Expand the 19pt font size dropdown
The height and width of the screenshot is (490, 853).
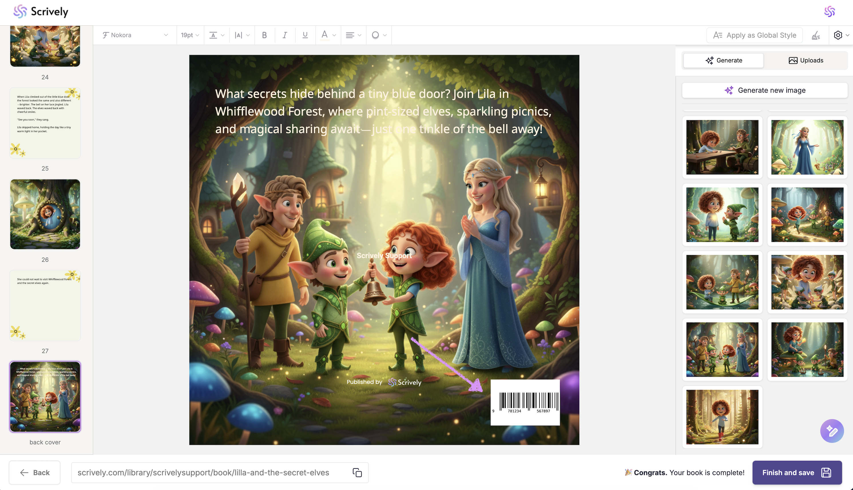(x=190, y=35)
